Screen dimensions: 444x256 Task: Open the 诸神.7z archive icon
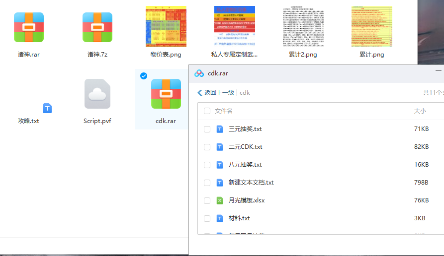click(97, 27)
